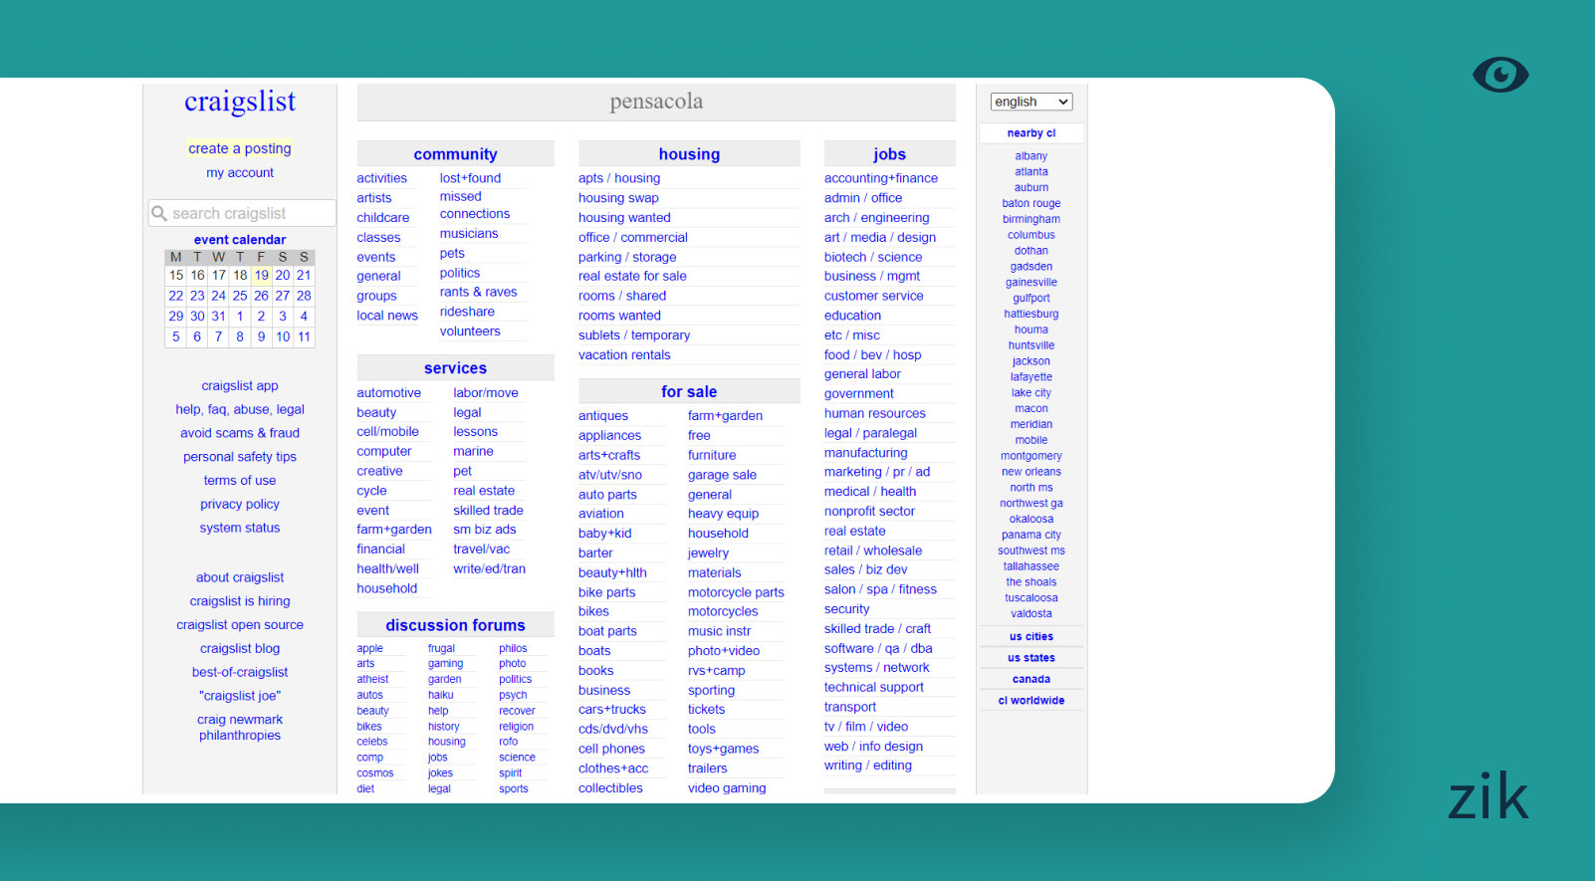Image resolution: width=1595 pixels, height=881 pixels.
Task: Open the jobs section header
Action: (889, 154)
